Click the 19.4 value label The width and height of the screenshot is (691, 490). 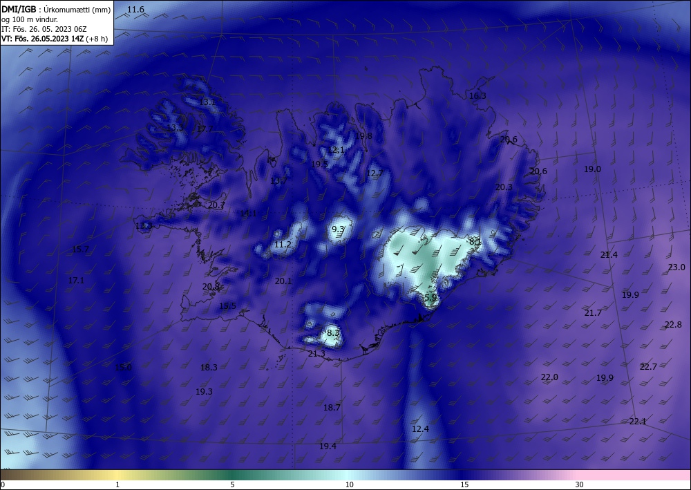coord(328,446)
